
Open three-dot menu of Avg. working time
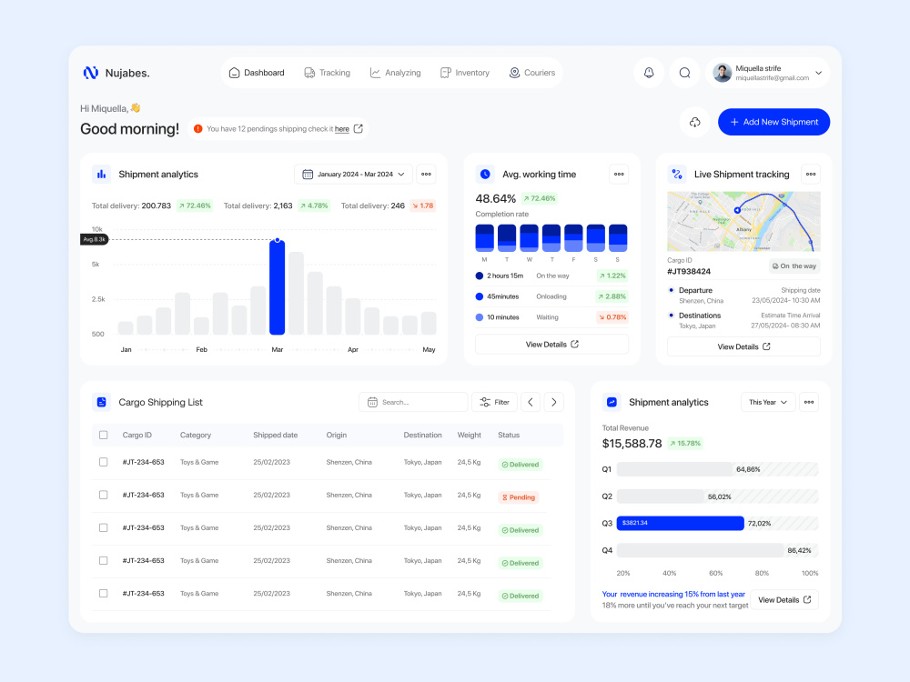pos(619,174)
